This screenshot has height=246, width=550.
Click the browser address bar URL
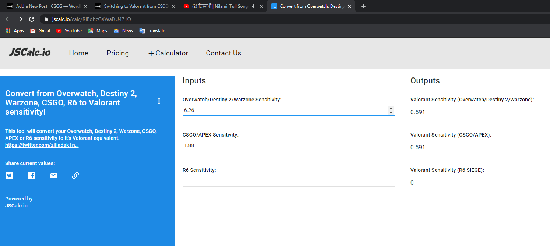[92, 19]
